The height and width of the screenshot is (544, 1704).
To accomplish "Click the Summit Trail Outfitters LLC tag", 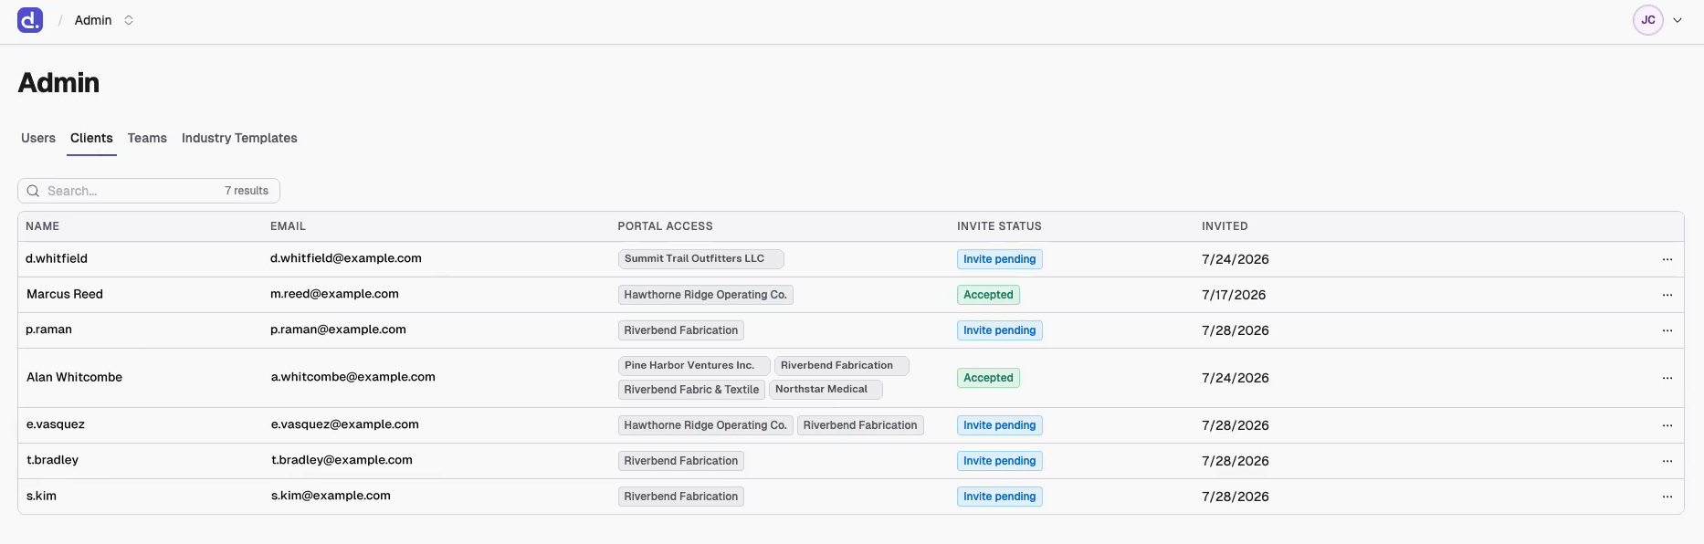I will pos(700,259).
